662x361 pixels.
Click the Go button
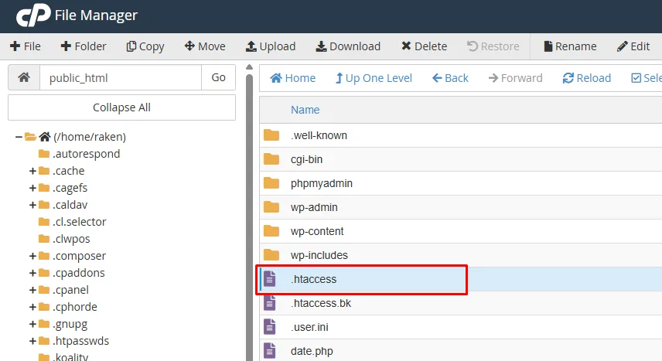click(x=218, y=77)
